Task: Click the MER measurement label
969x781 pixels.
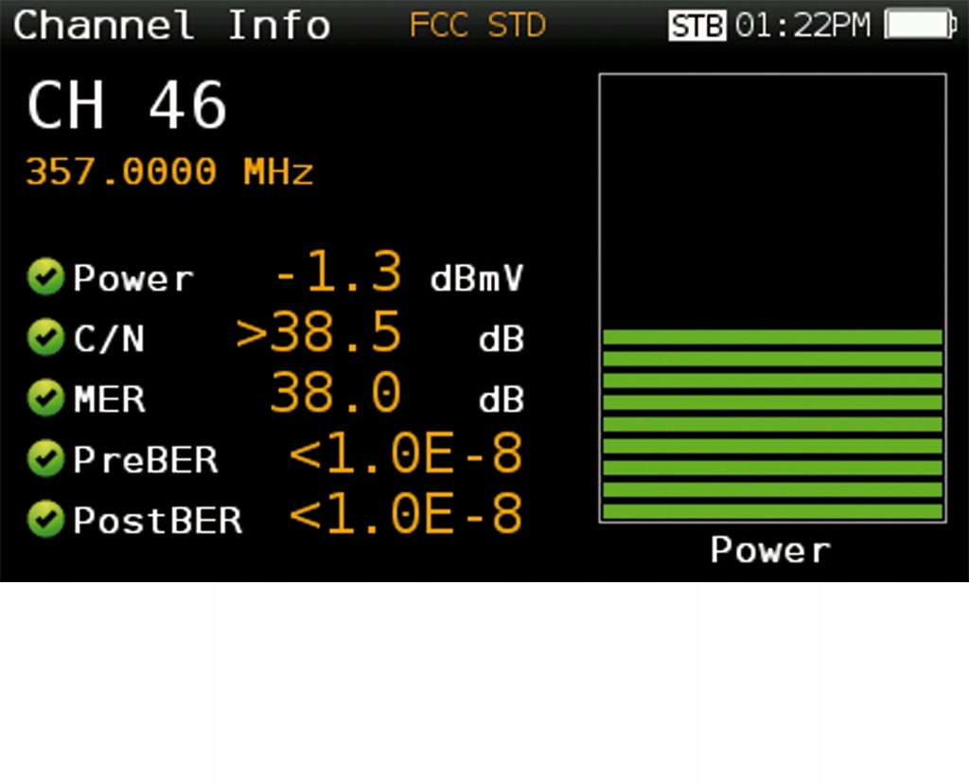Action: (x=110, y=399)
